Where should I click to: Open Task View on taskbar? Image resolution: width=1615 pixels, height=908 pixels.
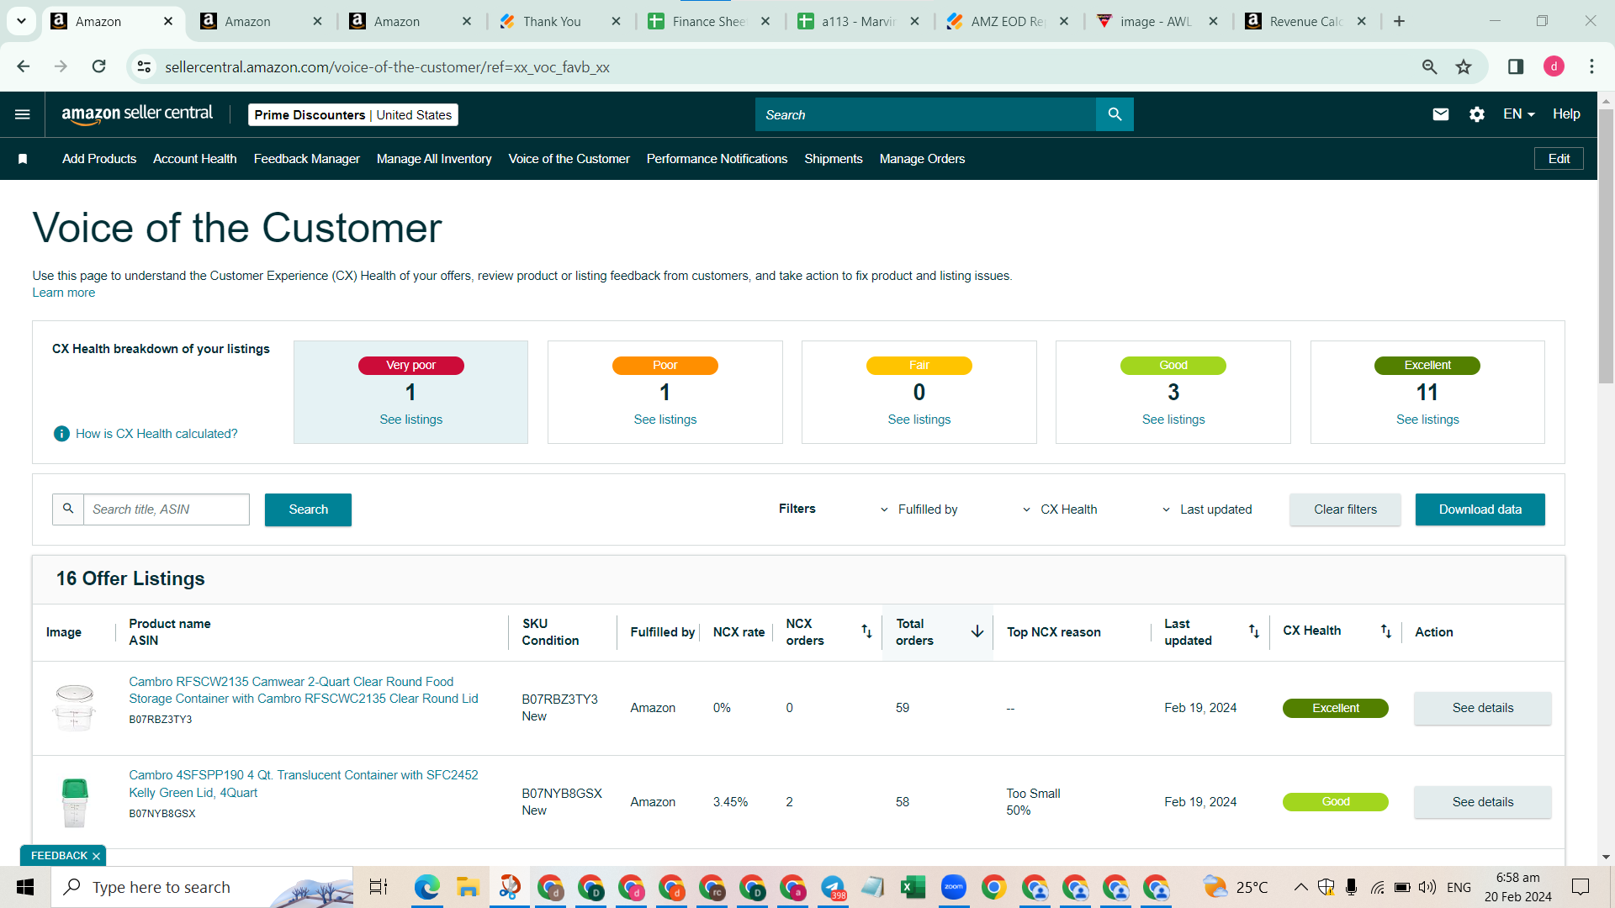pos(379,887)
